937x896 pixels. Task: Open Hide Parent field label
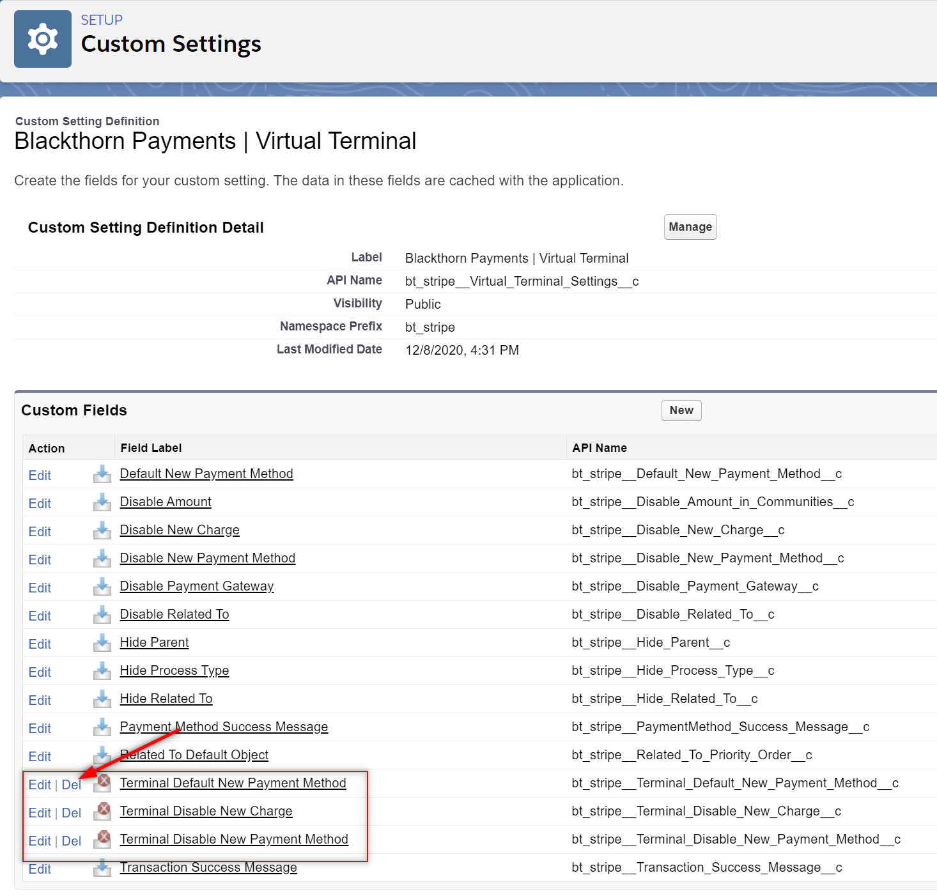[x=154, y=642]
